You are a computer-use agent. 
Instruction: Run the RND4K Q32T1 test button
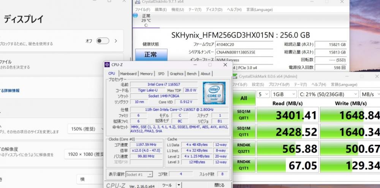[x=244, y=148]
